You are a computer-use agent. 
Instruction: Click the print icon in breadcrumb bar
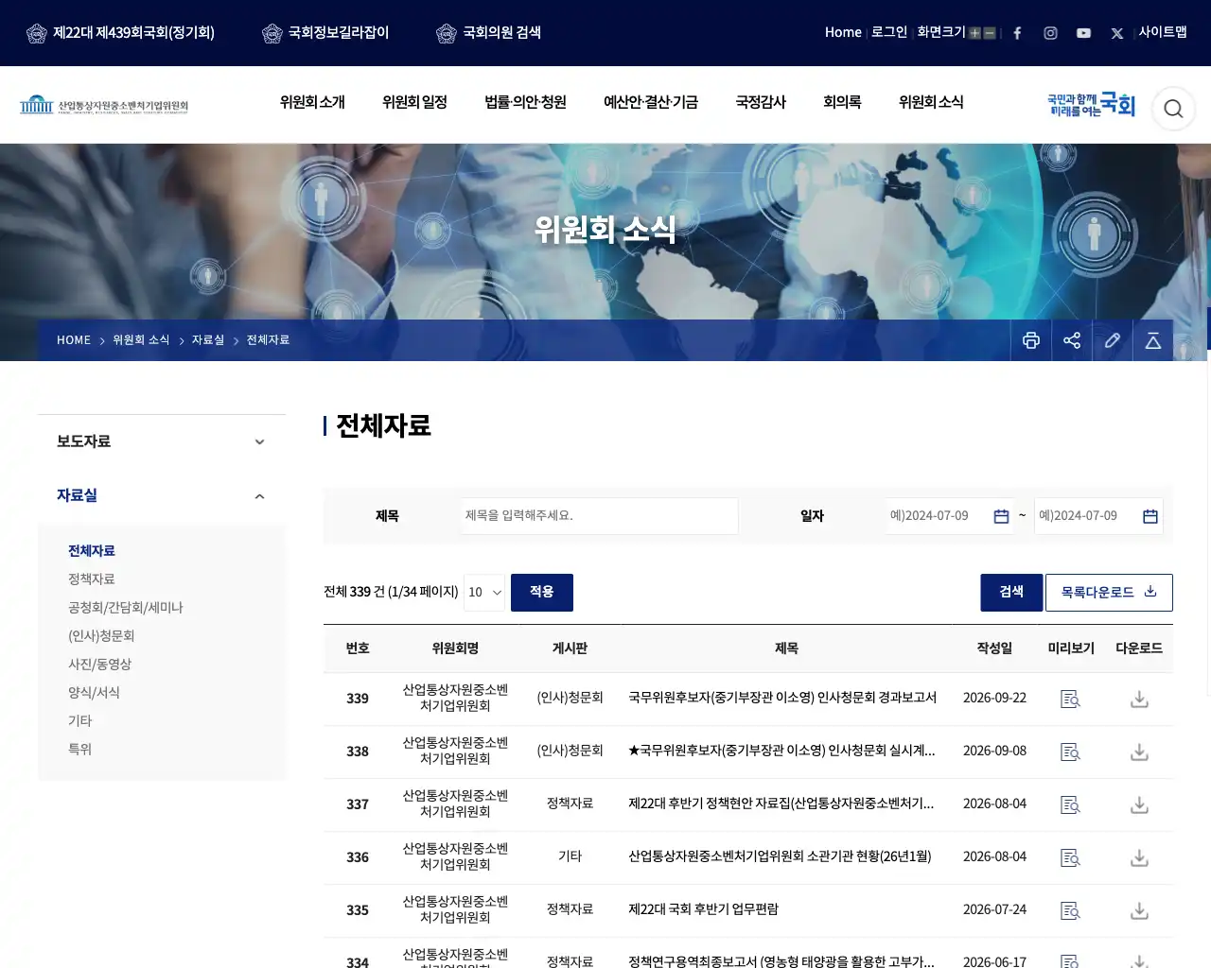tap(1031, 340)
